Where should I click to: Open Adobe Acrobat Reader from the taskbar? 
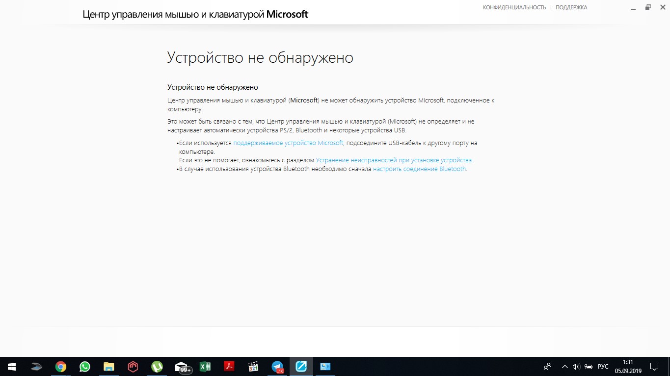(229, 367)
